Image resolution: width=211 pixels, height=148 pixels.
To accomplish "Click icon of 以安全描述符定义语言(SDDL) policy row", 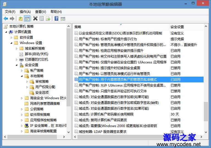I will 76,33.
